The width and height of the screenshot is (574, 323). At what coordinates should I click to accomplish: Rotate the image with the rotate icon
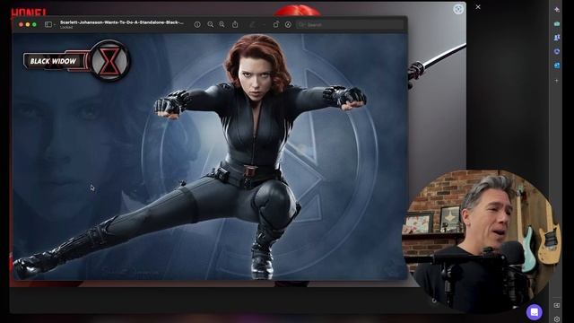point(276,24)
